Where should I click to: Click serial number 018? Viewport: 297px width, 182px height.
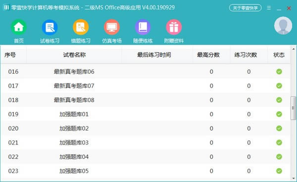click(x=13, y=100)
